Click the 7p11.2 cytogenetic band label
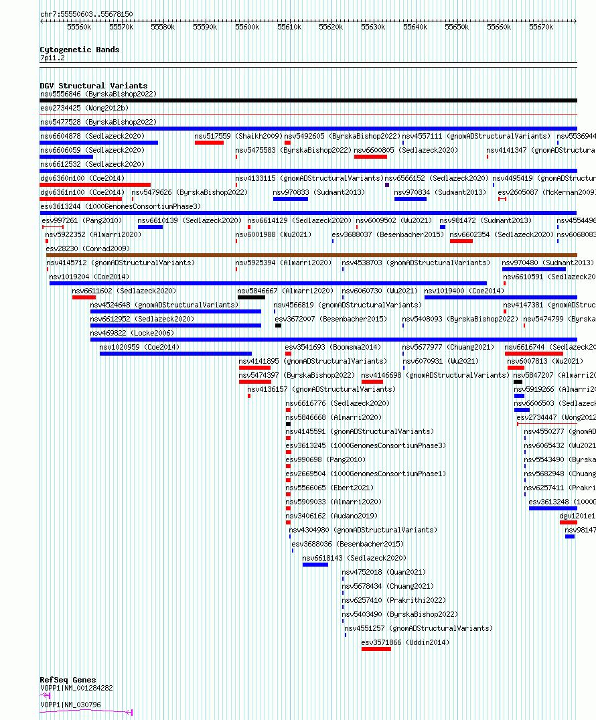The width and height of the screenshot is (596, 720). [x=52, y=58]
